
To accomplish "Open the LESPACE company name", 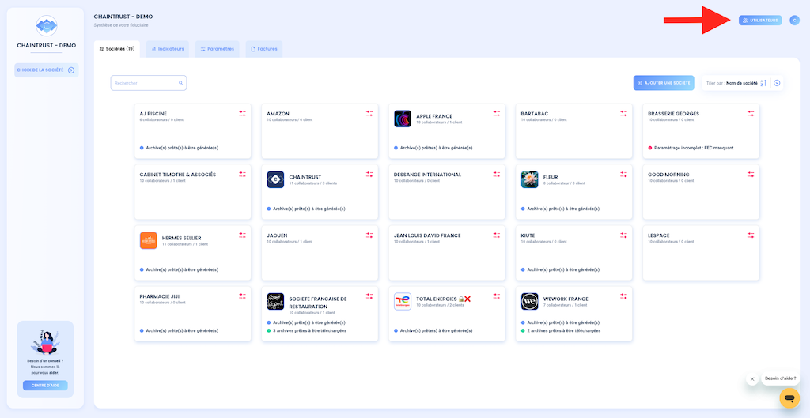I will pyautogui.click(x=659, y=235).
